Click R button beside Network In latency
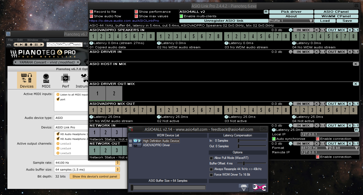 click(356, 130)
